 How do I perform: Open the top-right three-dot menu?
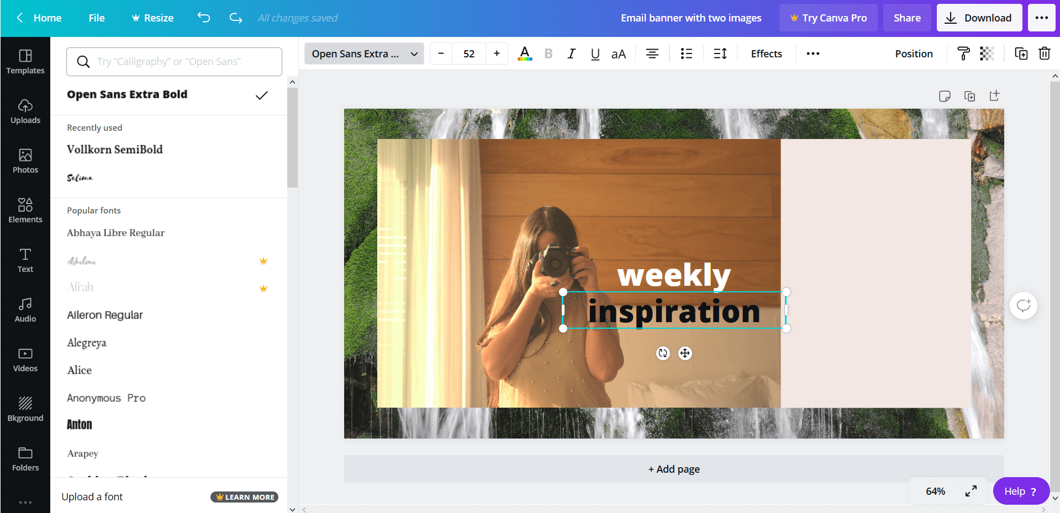[x=1042, y=17]
